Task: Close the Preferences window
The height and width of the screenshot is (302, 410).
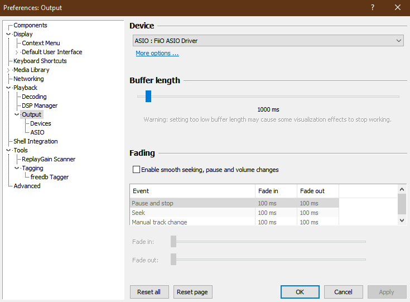Action: point(397,8)
